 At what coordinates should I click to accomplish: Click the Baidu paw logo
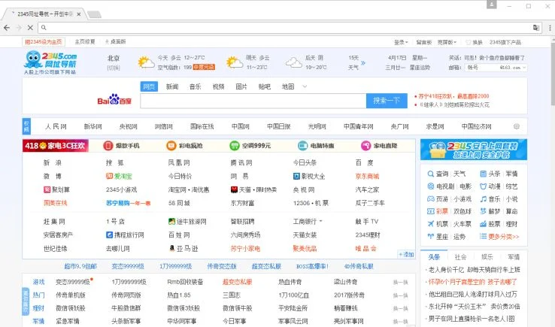point(114,99)
